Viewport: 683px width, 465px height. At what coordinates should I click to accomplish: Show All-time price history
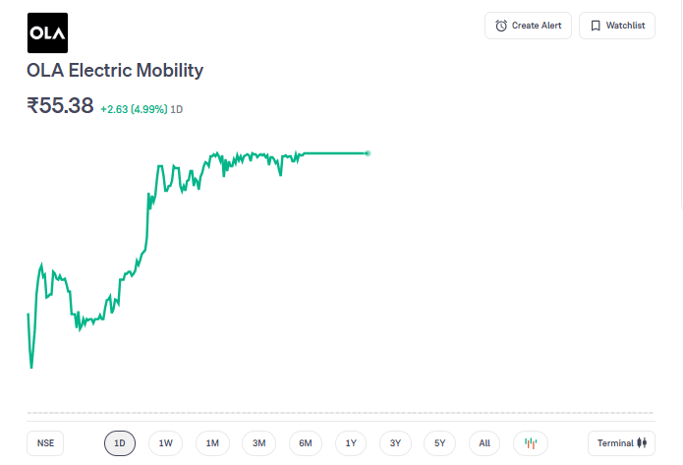click(x=484, y=443)
